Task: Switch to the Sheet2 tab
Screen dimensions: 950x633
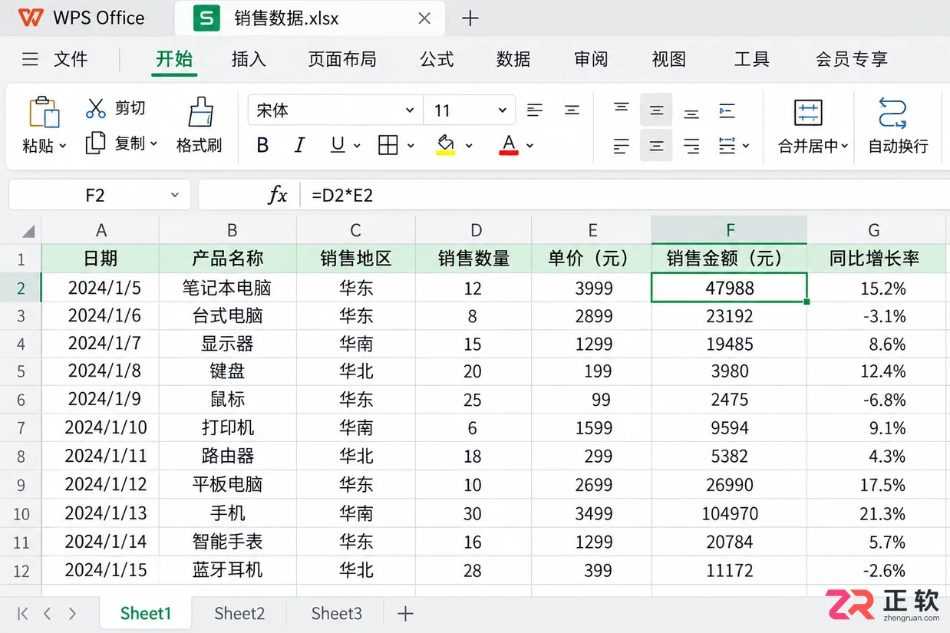Action: (239, 613)
